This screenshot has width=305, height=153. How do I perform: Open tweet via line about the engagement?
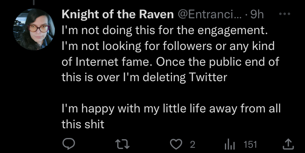point(165,31)
